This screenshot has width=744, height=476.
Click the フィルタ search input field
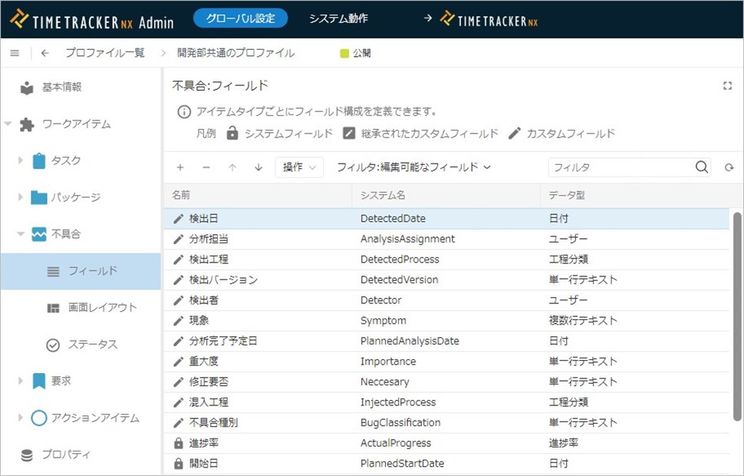click(620, 167)
